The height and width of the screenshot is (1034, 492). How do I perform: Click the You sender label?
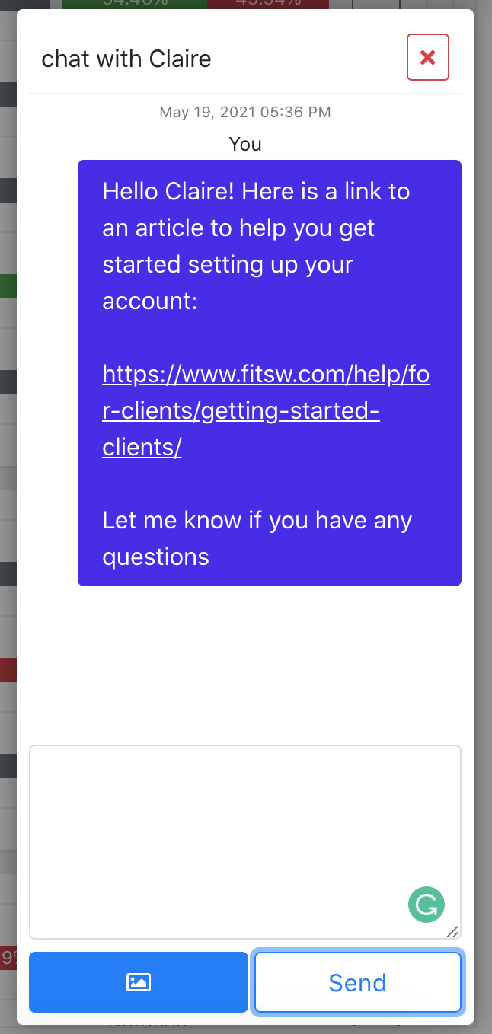(x=244, y=144)
